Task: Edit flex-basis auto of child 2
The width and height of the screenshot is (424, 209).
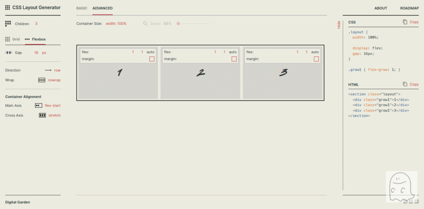Action: click(233, 52)
